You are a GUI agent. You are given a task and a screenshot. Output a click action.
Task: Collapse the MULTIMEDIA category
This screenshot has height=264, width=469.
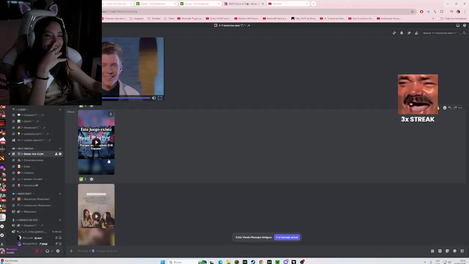(24, 148)
